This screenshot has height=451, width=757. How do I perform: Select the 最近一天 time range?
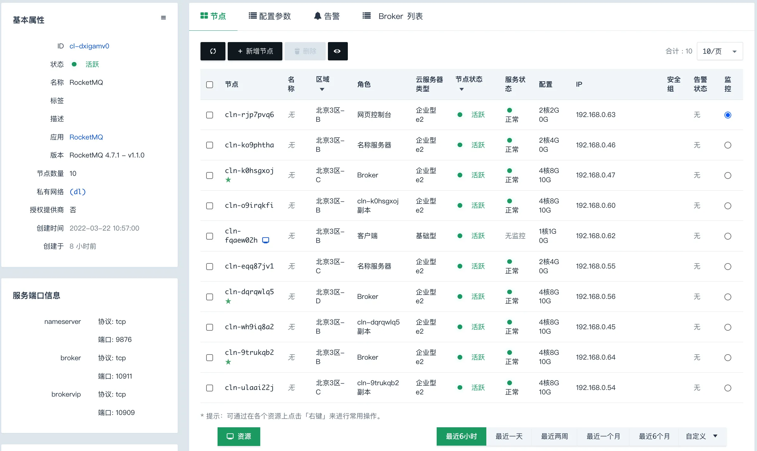[509, 436]
